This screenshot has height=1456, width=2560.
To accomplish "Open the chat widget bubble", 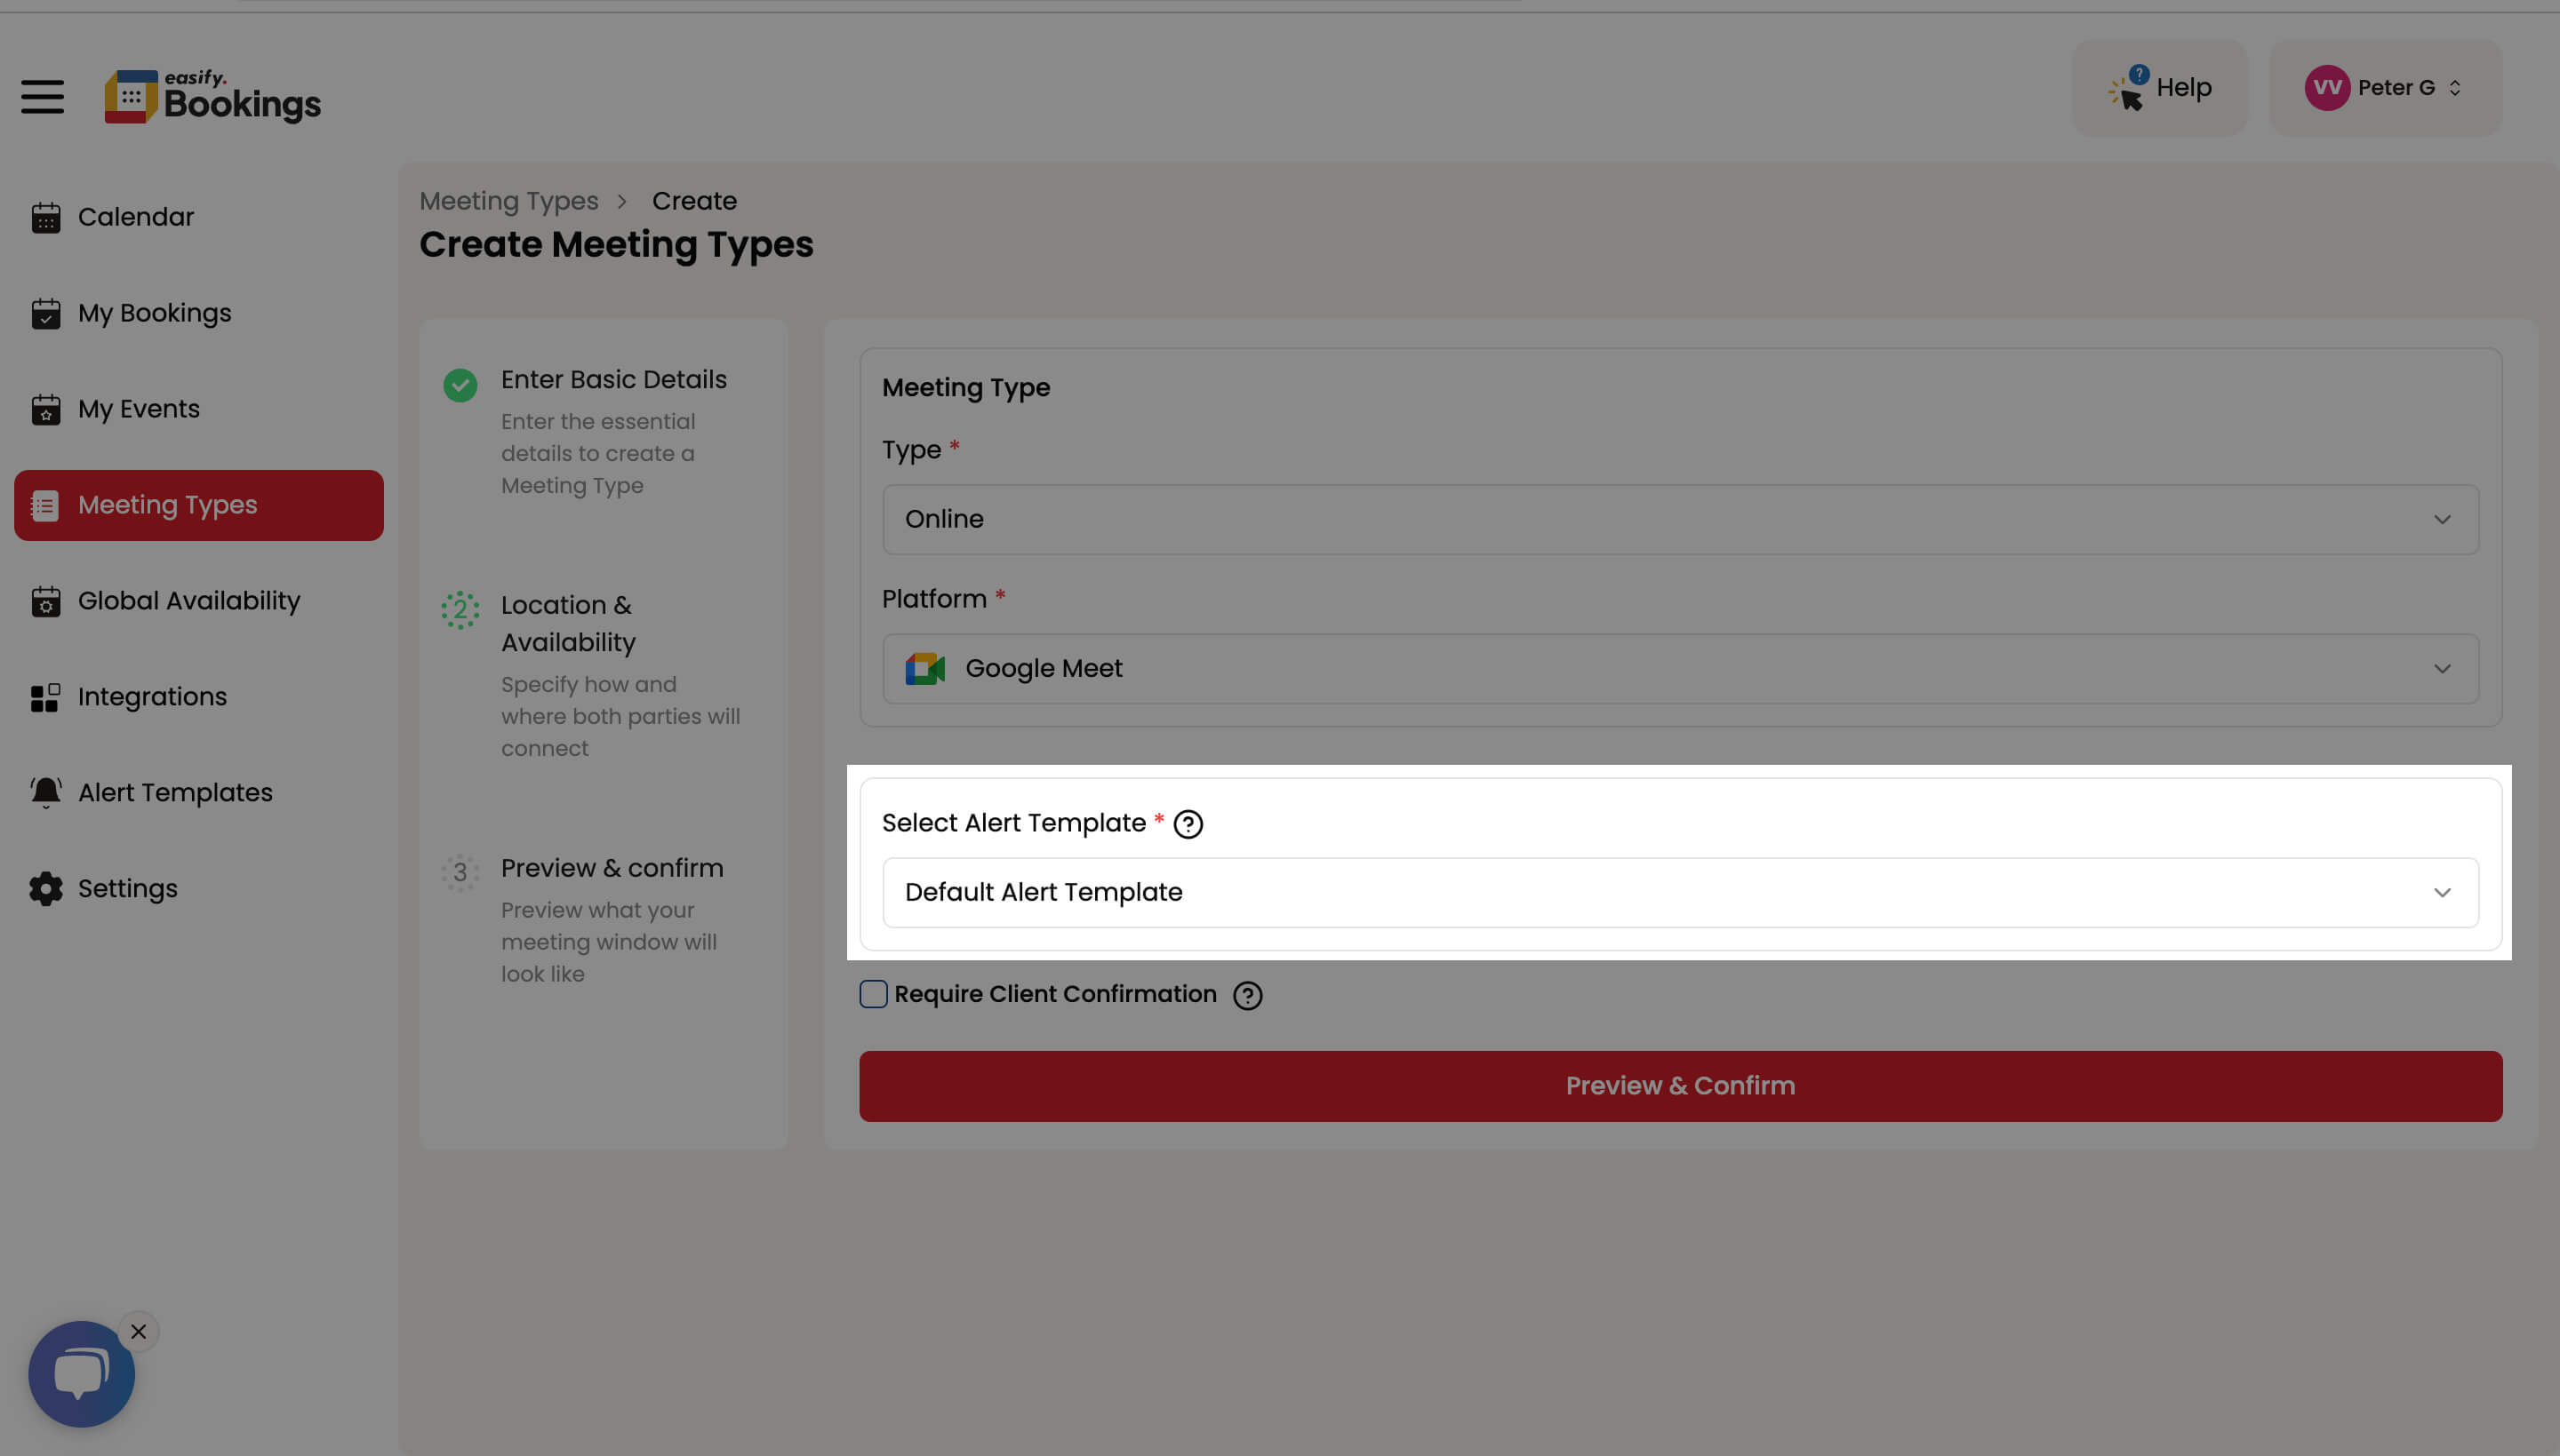I will pos(81,1373).
